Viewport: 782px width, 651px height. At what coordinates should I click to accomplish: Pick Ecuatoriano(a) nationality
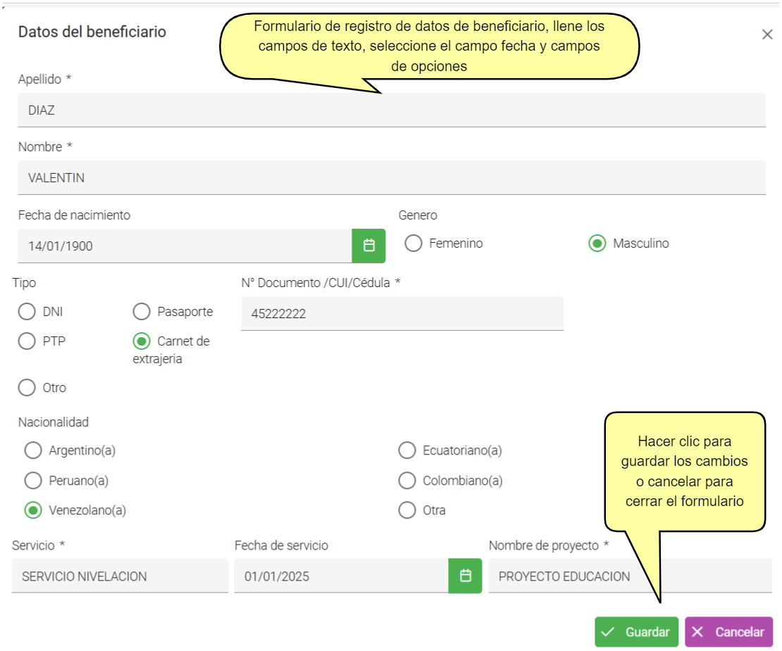pos(407,450)
